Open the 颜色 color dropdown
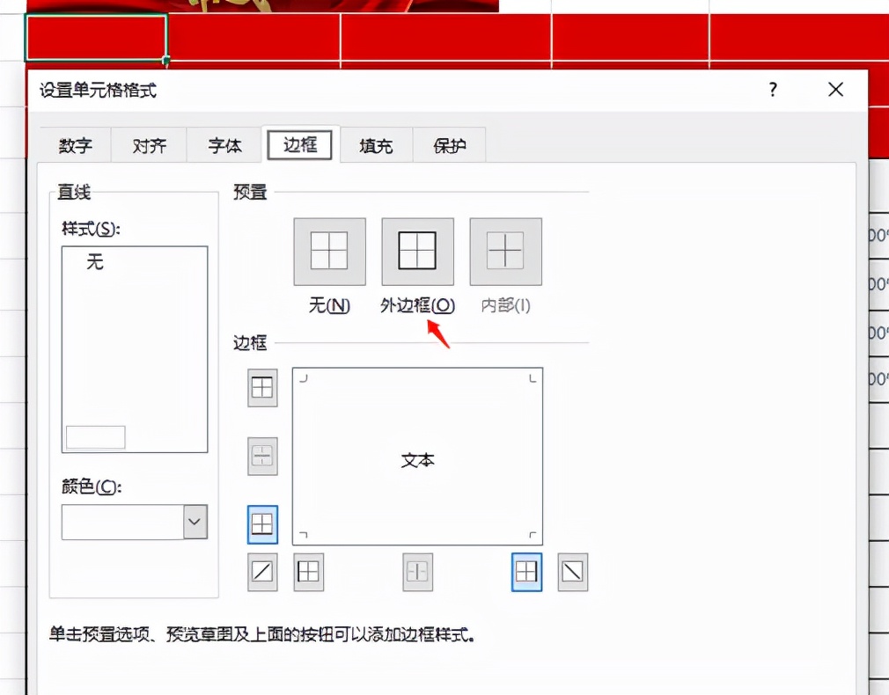Screen dimensions: 889x695 coord(194,522)
